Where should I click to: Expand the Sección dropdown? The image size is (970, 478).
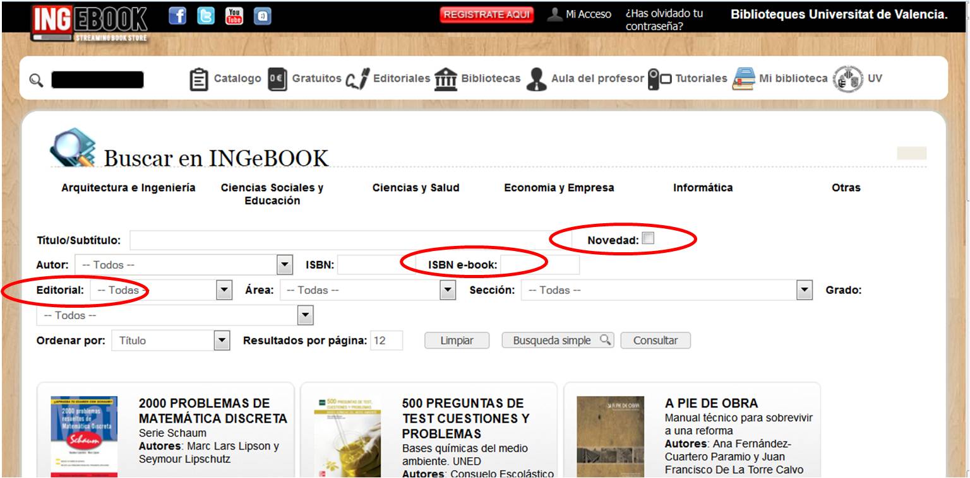pos(804,290)
